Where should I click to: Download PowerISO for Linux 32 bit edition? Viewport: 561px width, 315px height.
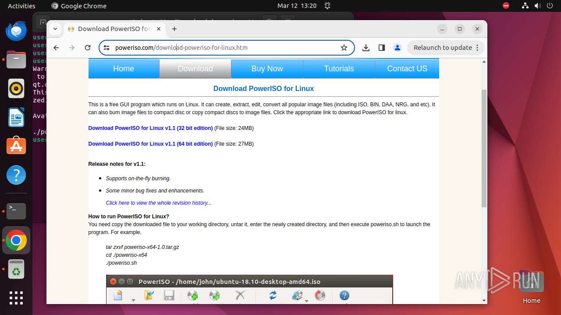pyautogui.click(x=150, y=128)
